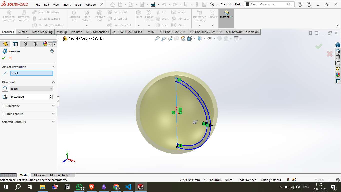Switch to the 3D Views tab
The width and height of the screenshot is (341, 192).
pos(39,175)
